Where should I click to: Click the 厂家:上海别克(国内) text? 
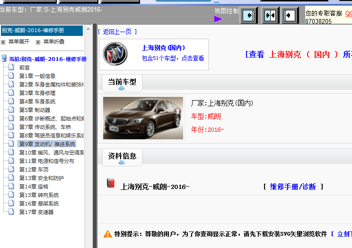pyautogui.click(x=222, y=103)
